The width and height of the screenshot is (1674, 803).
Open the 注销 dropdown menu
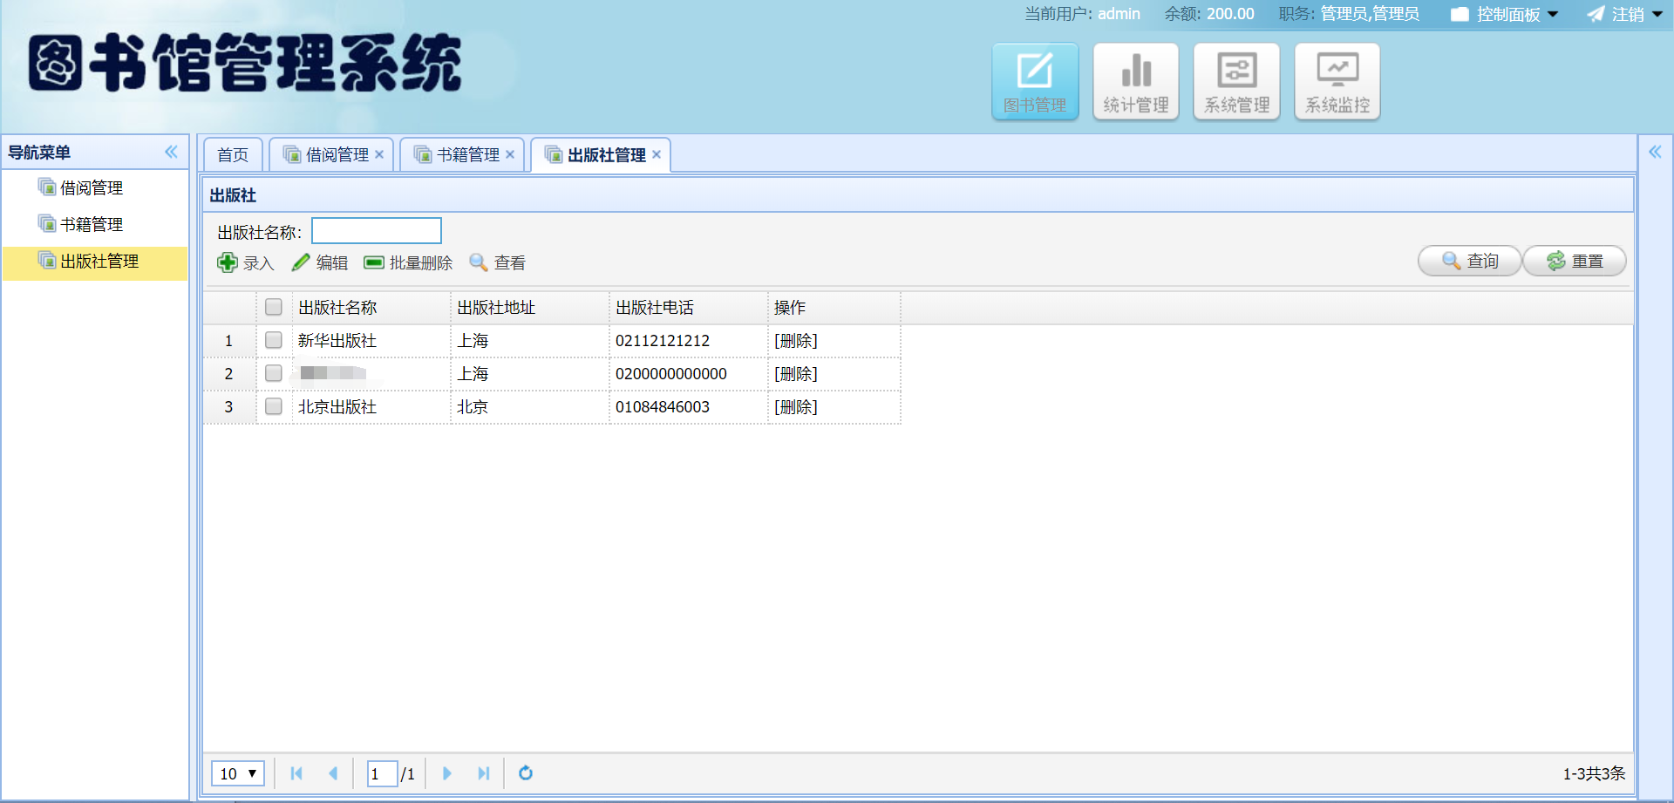(x=1625, y=14)
